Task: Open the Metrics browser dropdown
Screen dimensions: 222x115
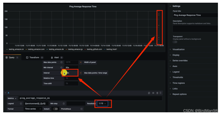Action: coord(12,98)
